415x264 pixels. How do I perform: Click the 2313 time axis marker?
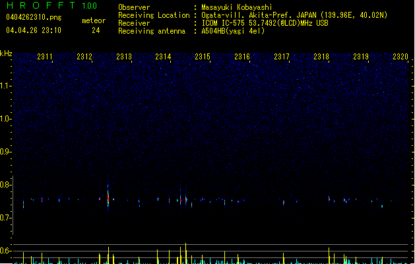point(124,57)
